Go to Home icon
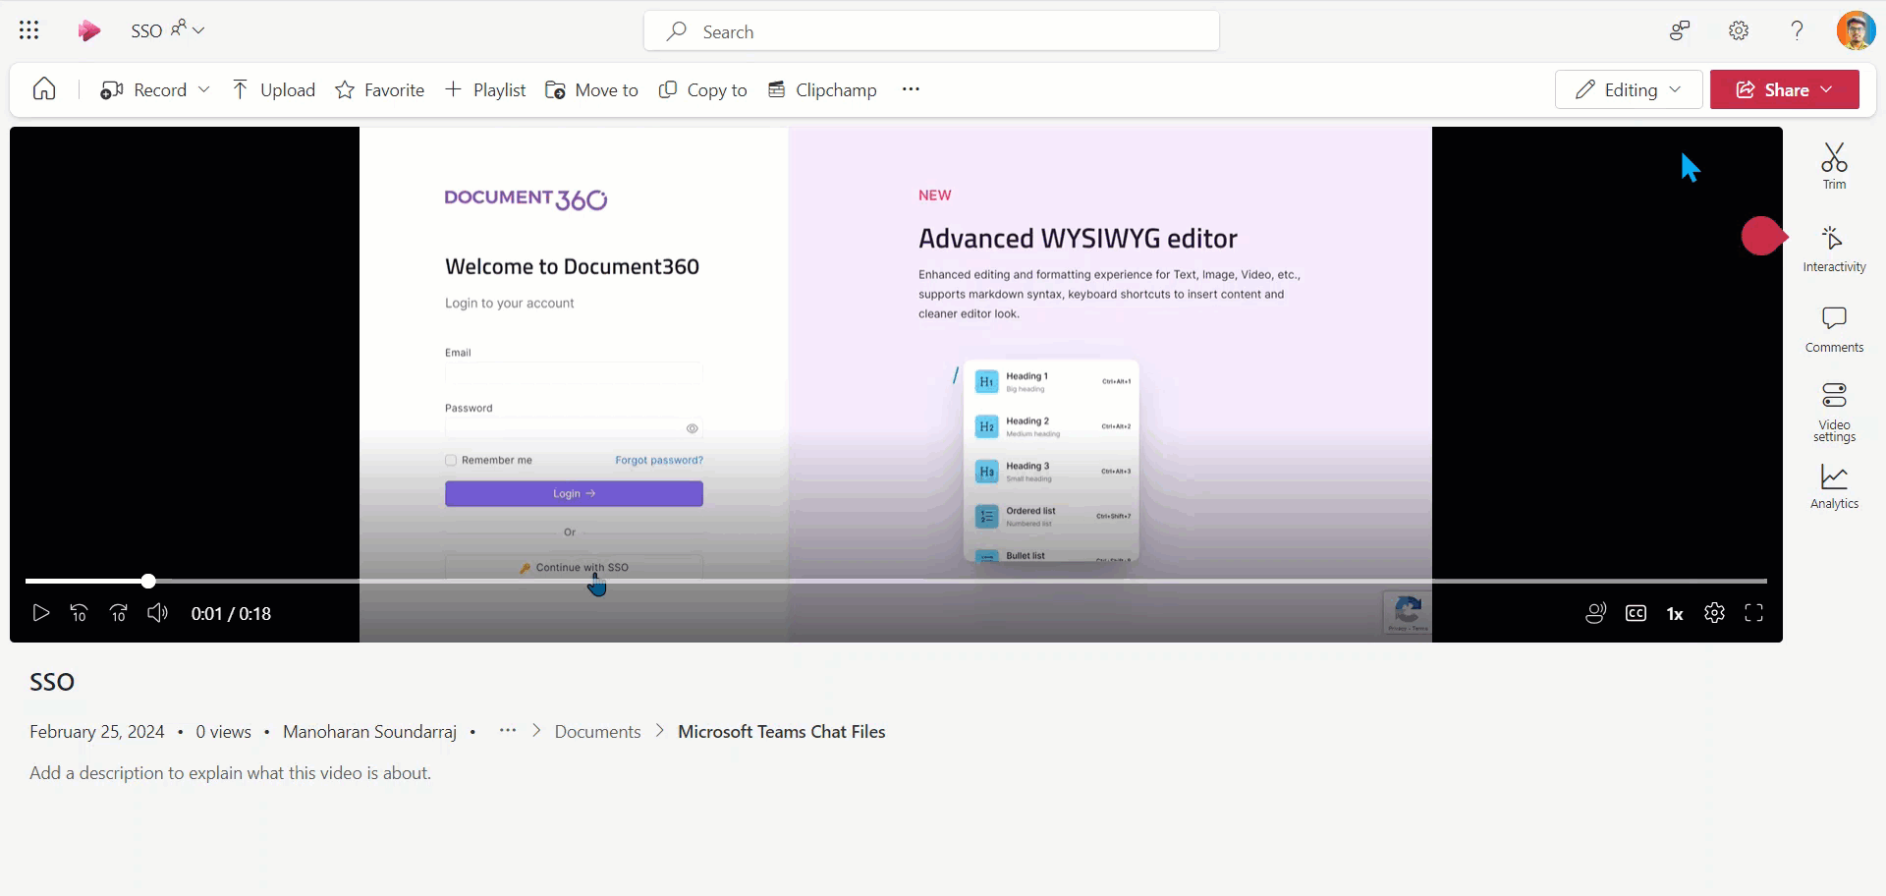 (44, 89)
